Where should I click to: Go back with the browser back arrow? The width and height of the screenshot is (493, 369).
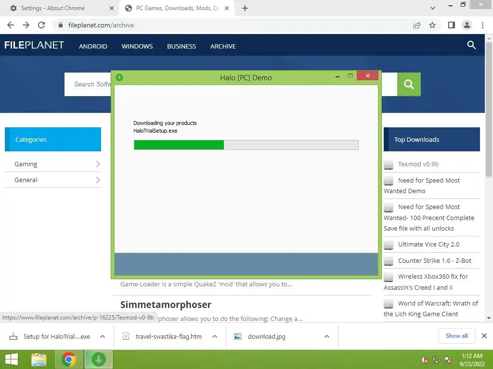(x=11, y=25)
